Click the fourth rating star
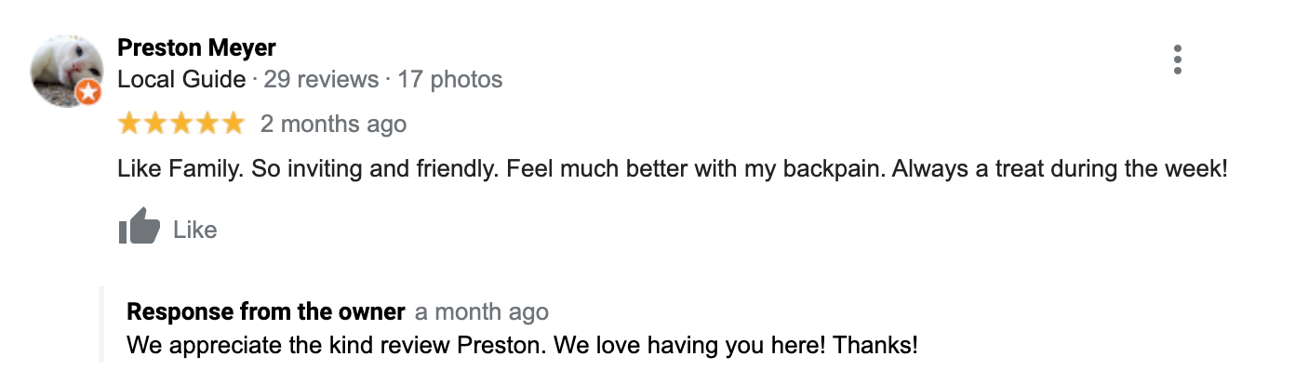 207,124
